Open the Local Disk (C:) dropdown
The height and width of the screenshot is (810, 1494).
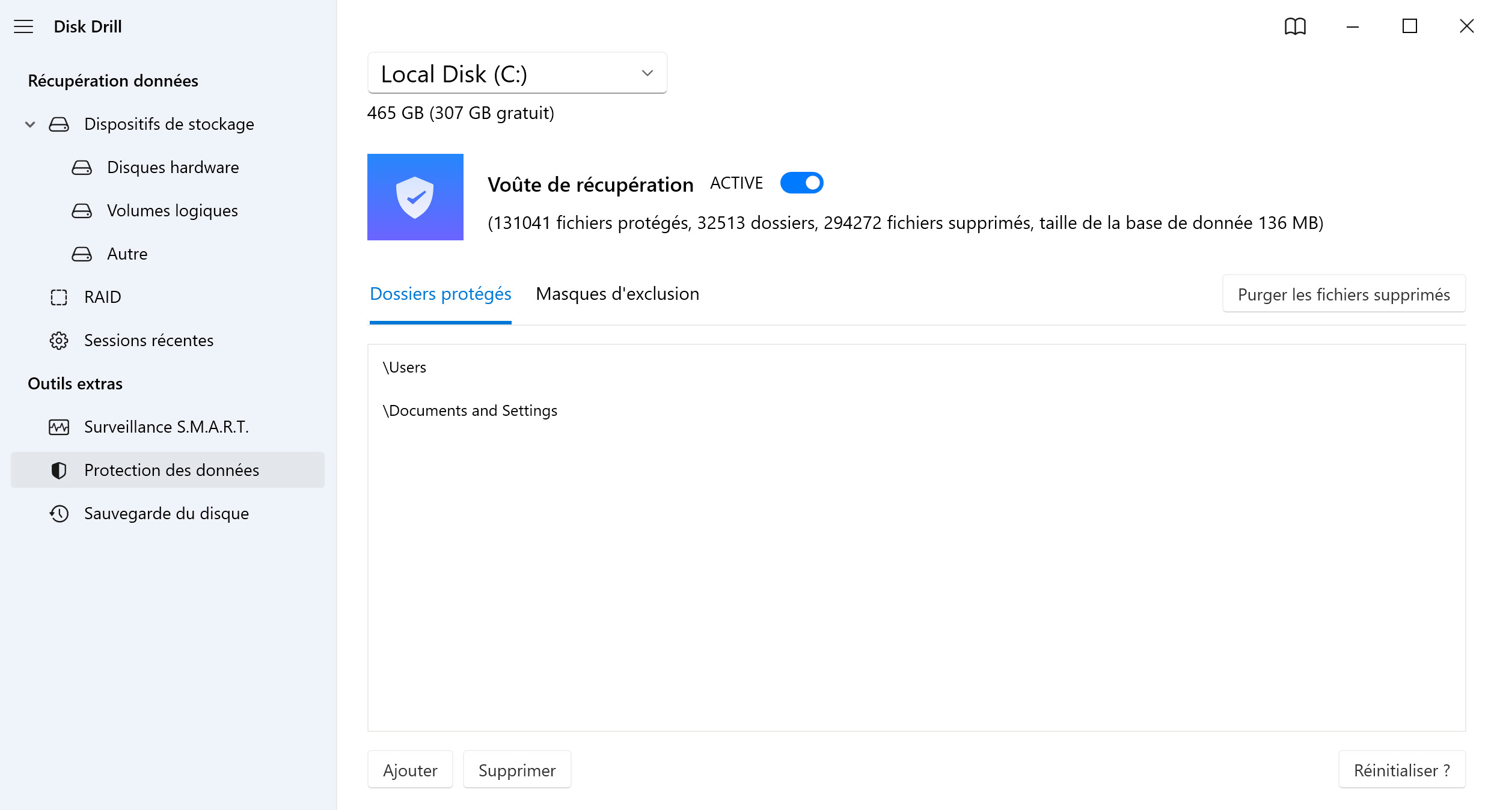(x=517, y=73)
